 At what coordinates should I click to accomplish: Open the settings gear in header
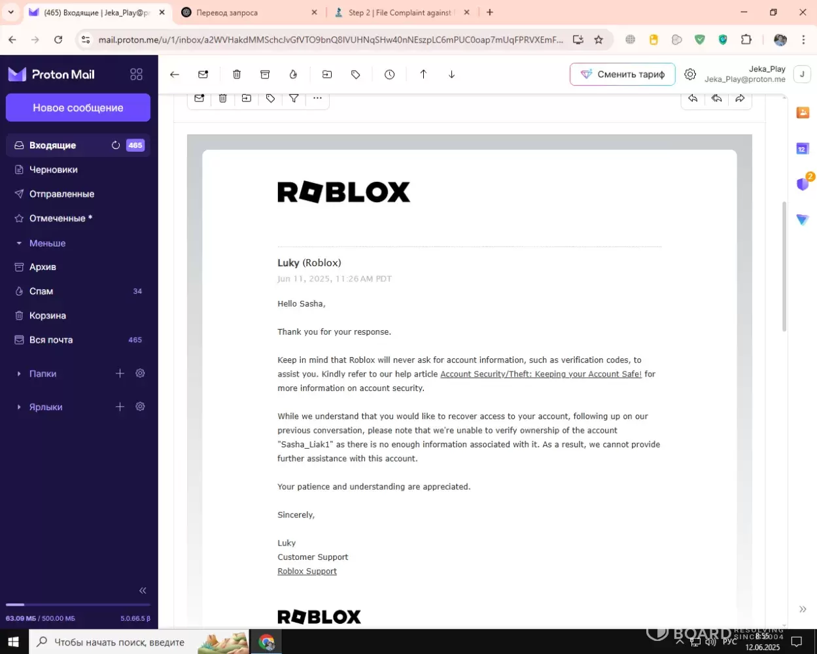[690, 75]
